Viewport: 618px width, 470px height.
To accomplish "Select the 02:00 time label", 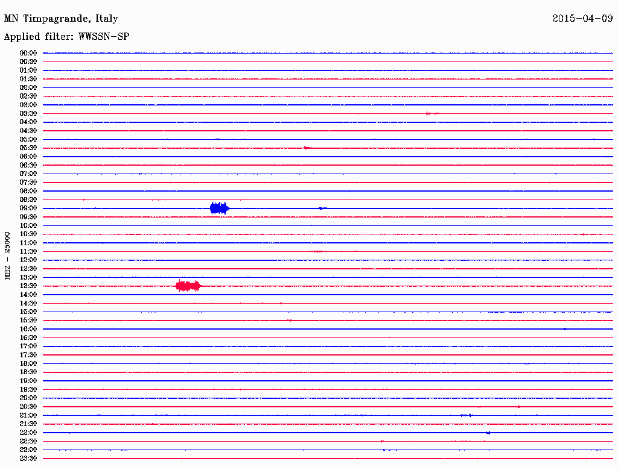I will pos(28,87).
